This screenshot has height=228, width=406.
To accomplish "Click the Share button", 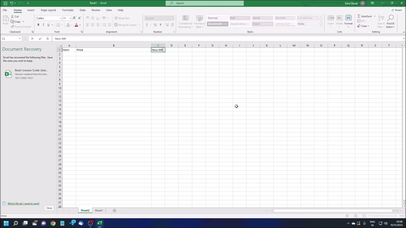I will coord(396,10).
